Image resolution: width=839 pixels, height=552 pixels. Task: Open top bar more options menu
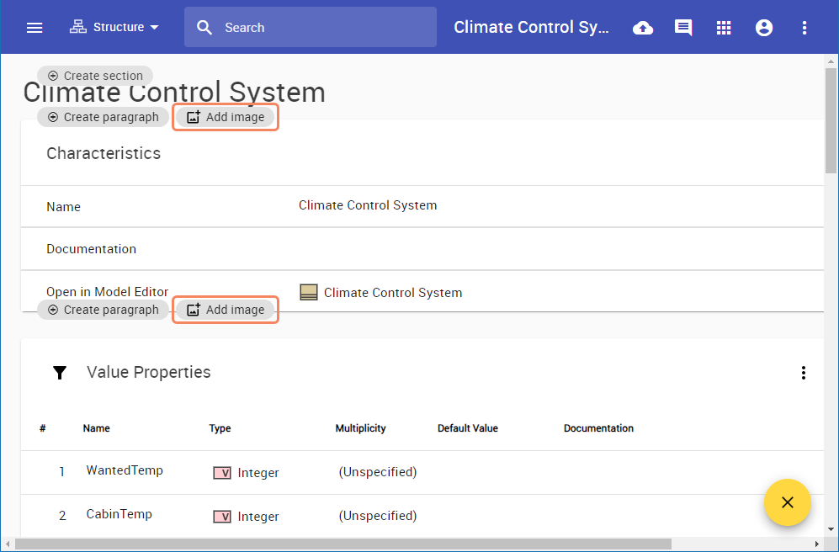(x=804, y=28)
